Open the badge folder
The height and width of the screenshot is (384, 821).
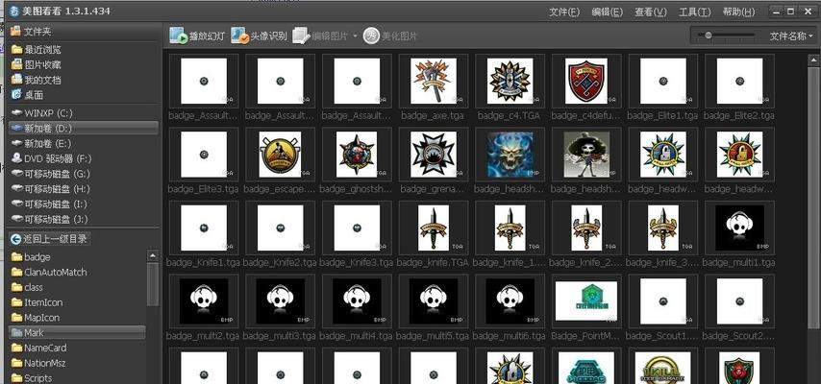click(31, 257)
